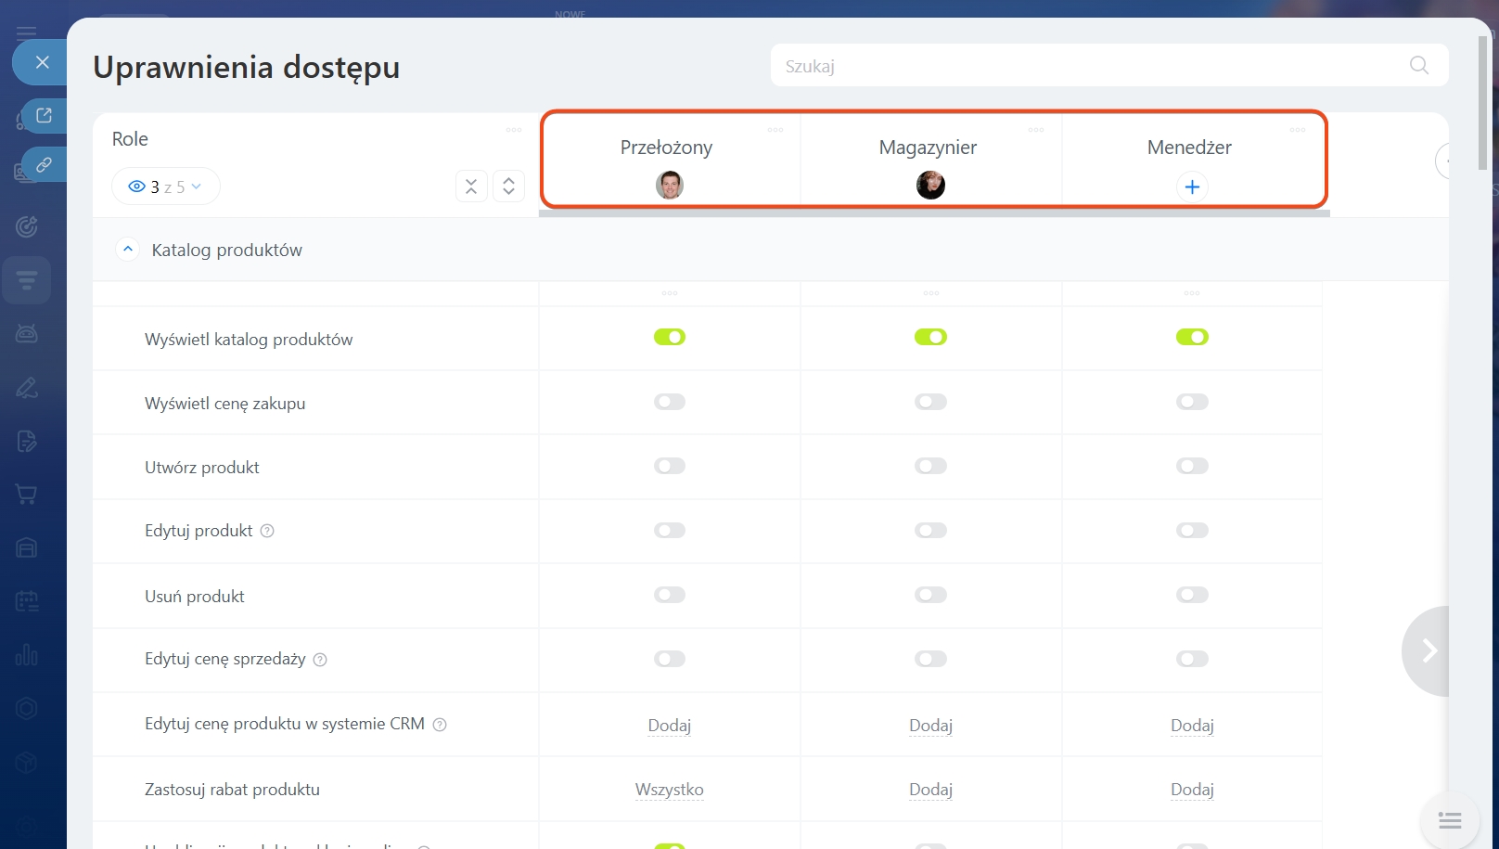The image size is (1499, 849).
Task: Open the shopping cart icon in sidebar
Action: tap(27, 495)
